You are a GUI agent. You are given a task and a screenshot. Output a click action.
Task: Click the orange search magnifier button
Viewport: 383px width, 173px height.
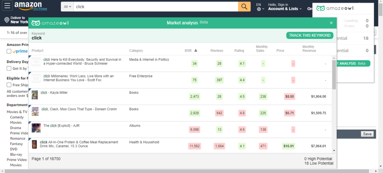(x=244, y=7)
